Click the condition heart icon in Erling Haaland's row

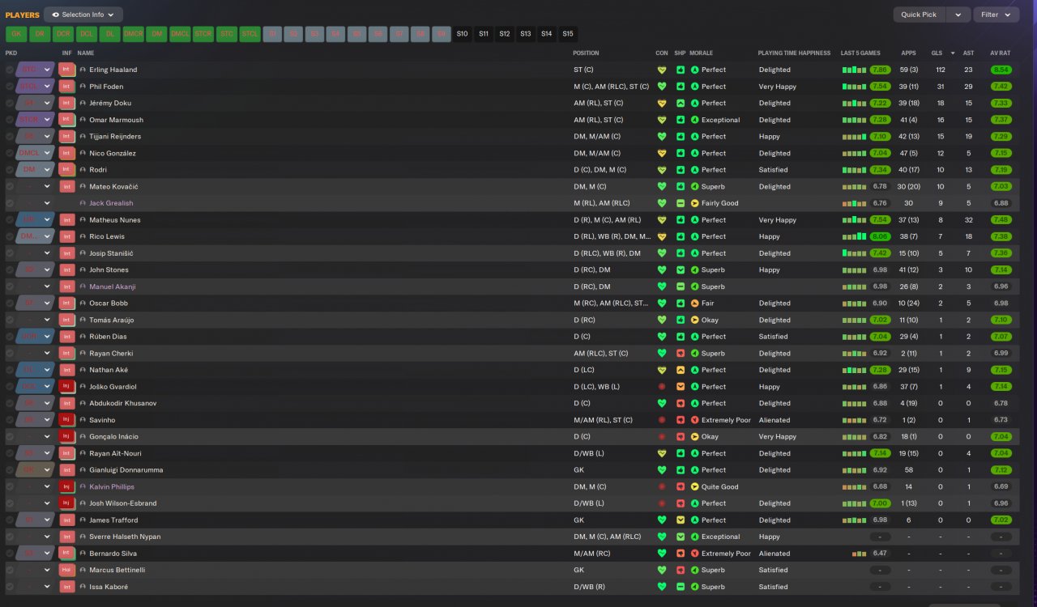(662, 70)
